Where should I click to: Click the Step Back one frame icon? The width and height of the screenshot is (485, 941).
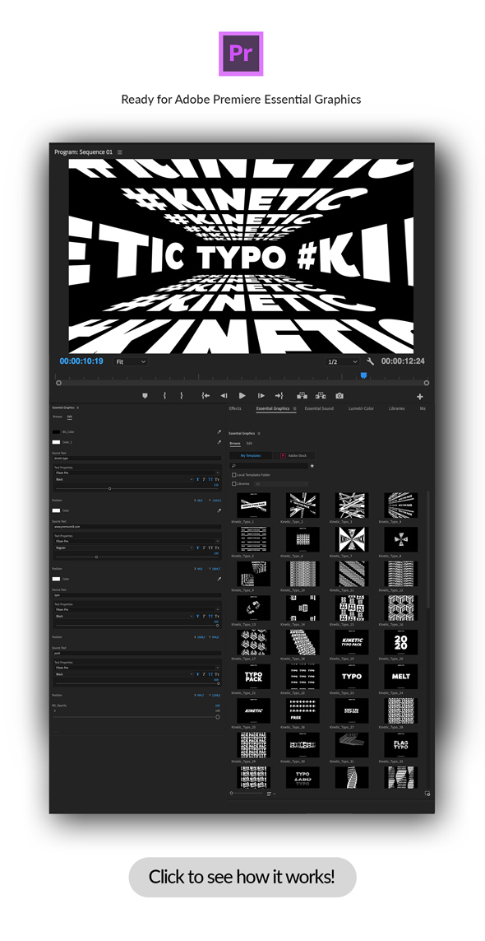click(224, 395)
